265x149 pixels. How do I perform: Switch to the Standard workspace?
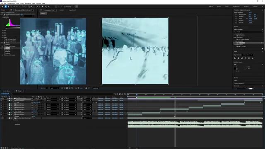pyautogui.click(x=246, y=7)
